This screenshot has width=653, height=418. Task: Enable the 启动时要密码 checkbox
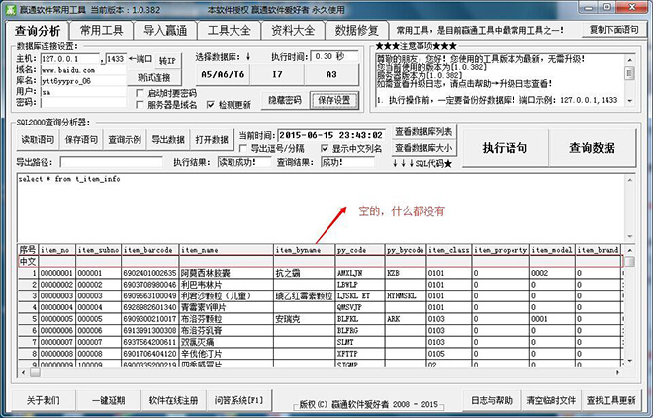click(140, 93)
